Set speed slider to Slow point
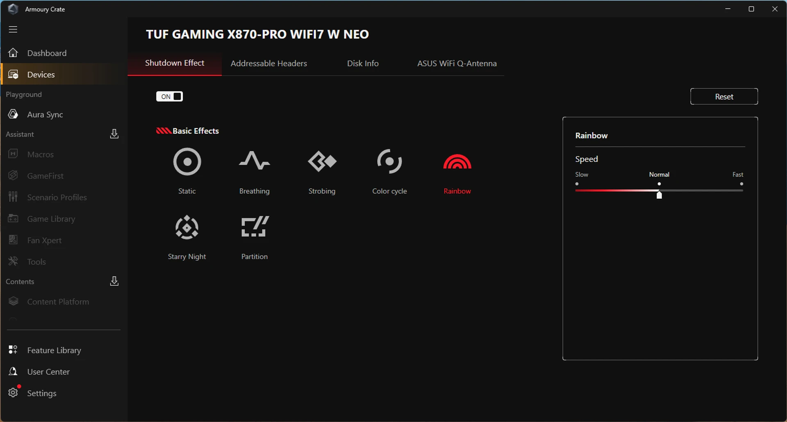 pyautogui.click(x=577, y=184)
